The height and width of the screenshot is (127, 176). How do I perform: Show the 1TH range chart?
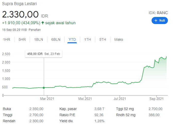(x=87, y=39)
